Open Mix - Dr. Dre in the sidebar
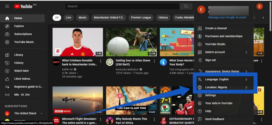272x125 pixels. pyautogui.click(x=22, y=95)
